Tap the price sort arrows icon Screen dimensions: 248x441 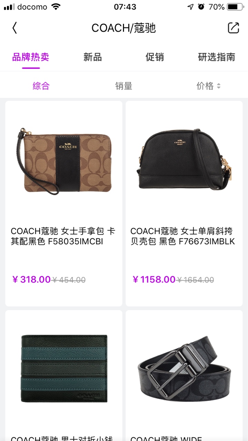(218, 86)
